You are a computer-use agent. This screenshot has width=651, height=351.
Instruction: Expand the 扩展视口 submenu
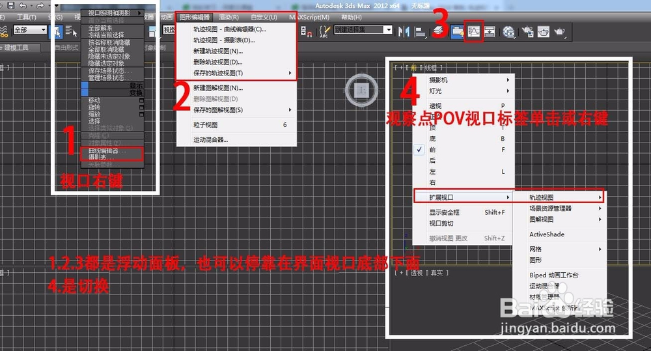[x=464, y=197]
